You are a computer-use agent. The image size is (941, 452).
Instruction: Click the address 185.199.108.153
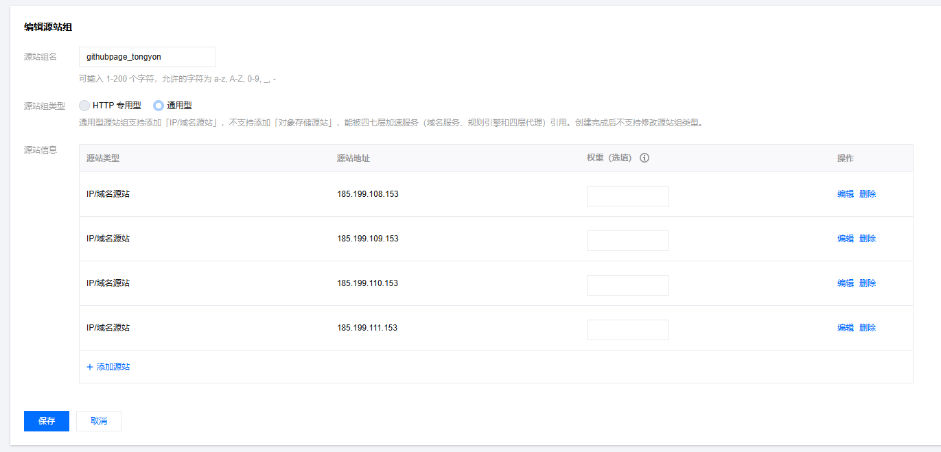[x=368, y=194]
